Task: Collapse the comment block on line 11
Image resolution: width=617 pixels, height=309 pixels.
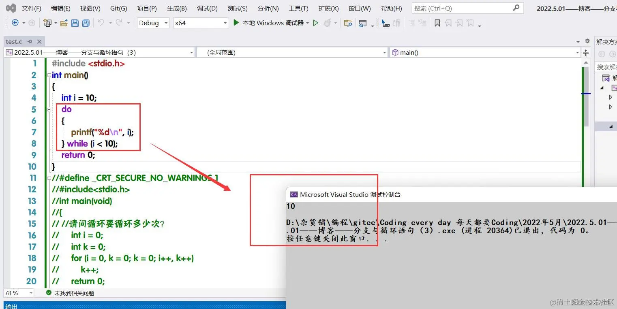Action: [49, 178]
